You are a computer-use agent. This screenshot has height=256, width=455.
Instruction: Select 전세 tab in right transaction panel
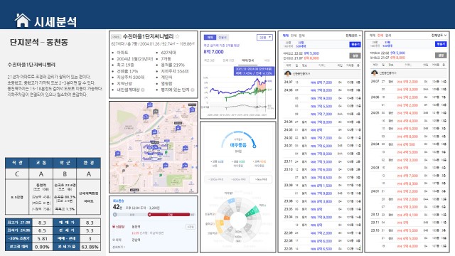click(x=380, y=36)
